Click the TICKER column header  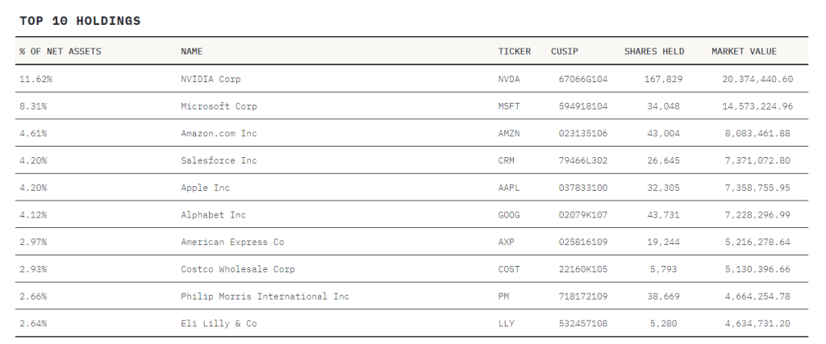pyautogui.click(x=515, y=52)
